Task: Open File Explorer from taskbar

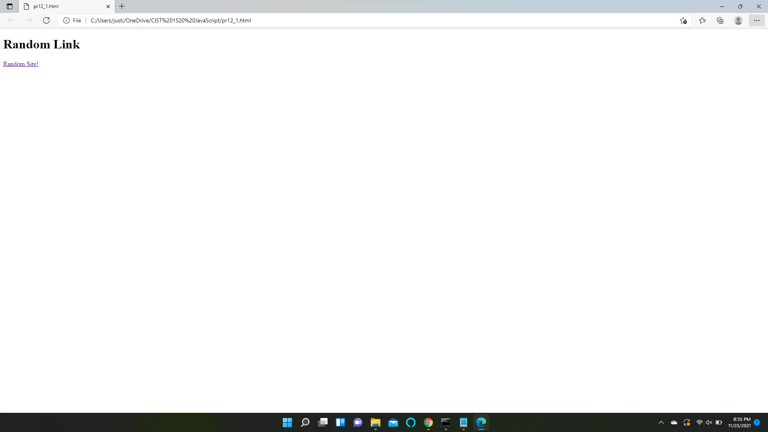Action: point(375,422)
